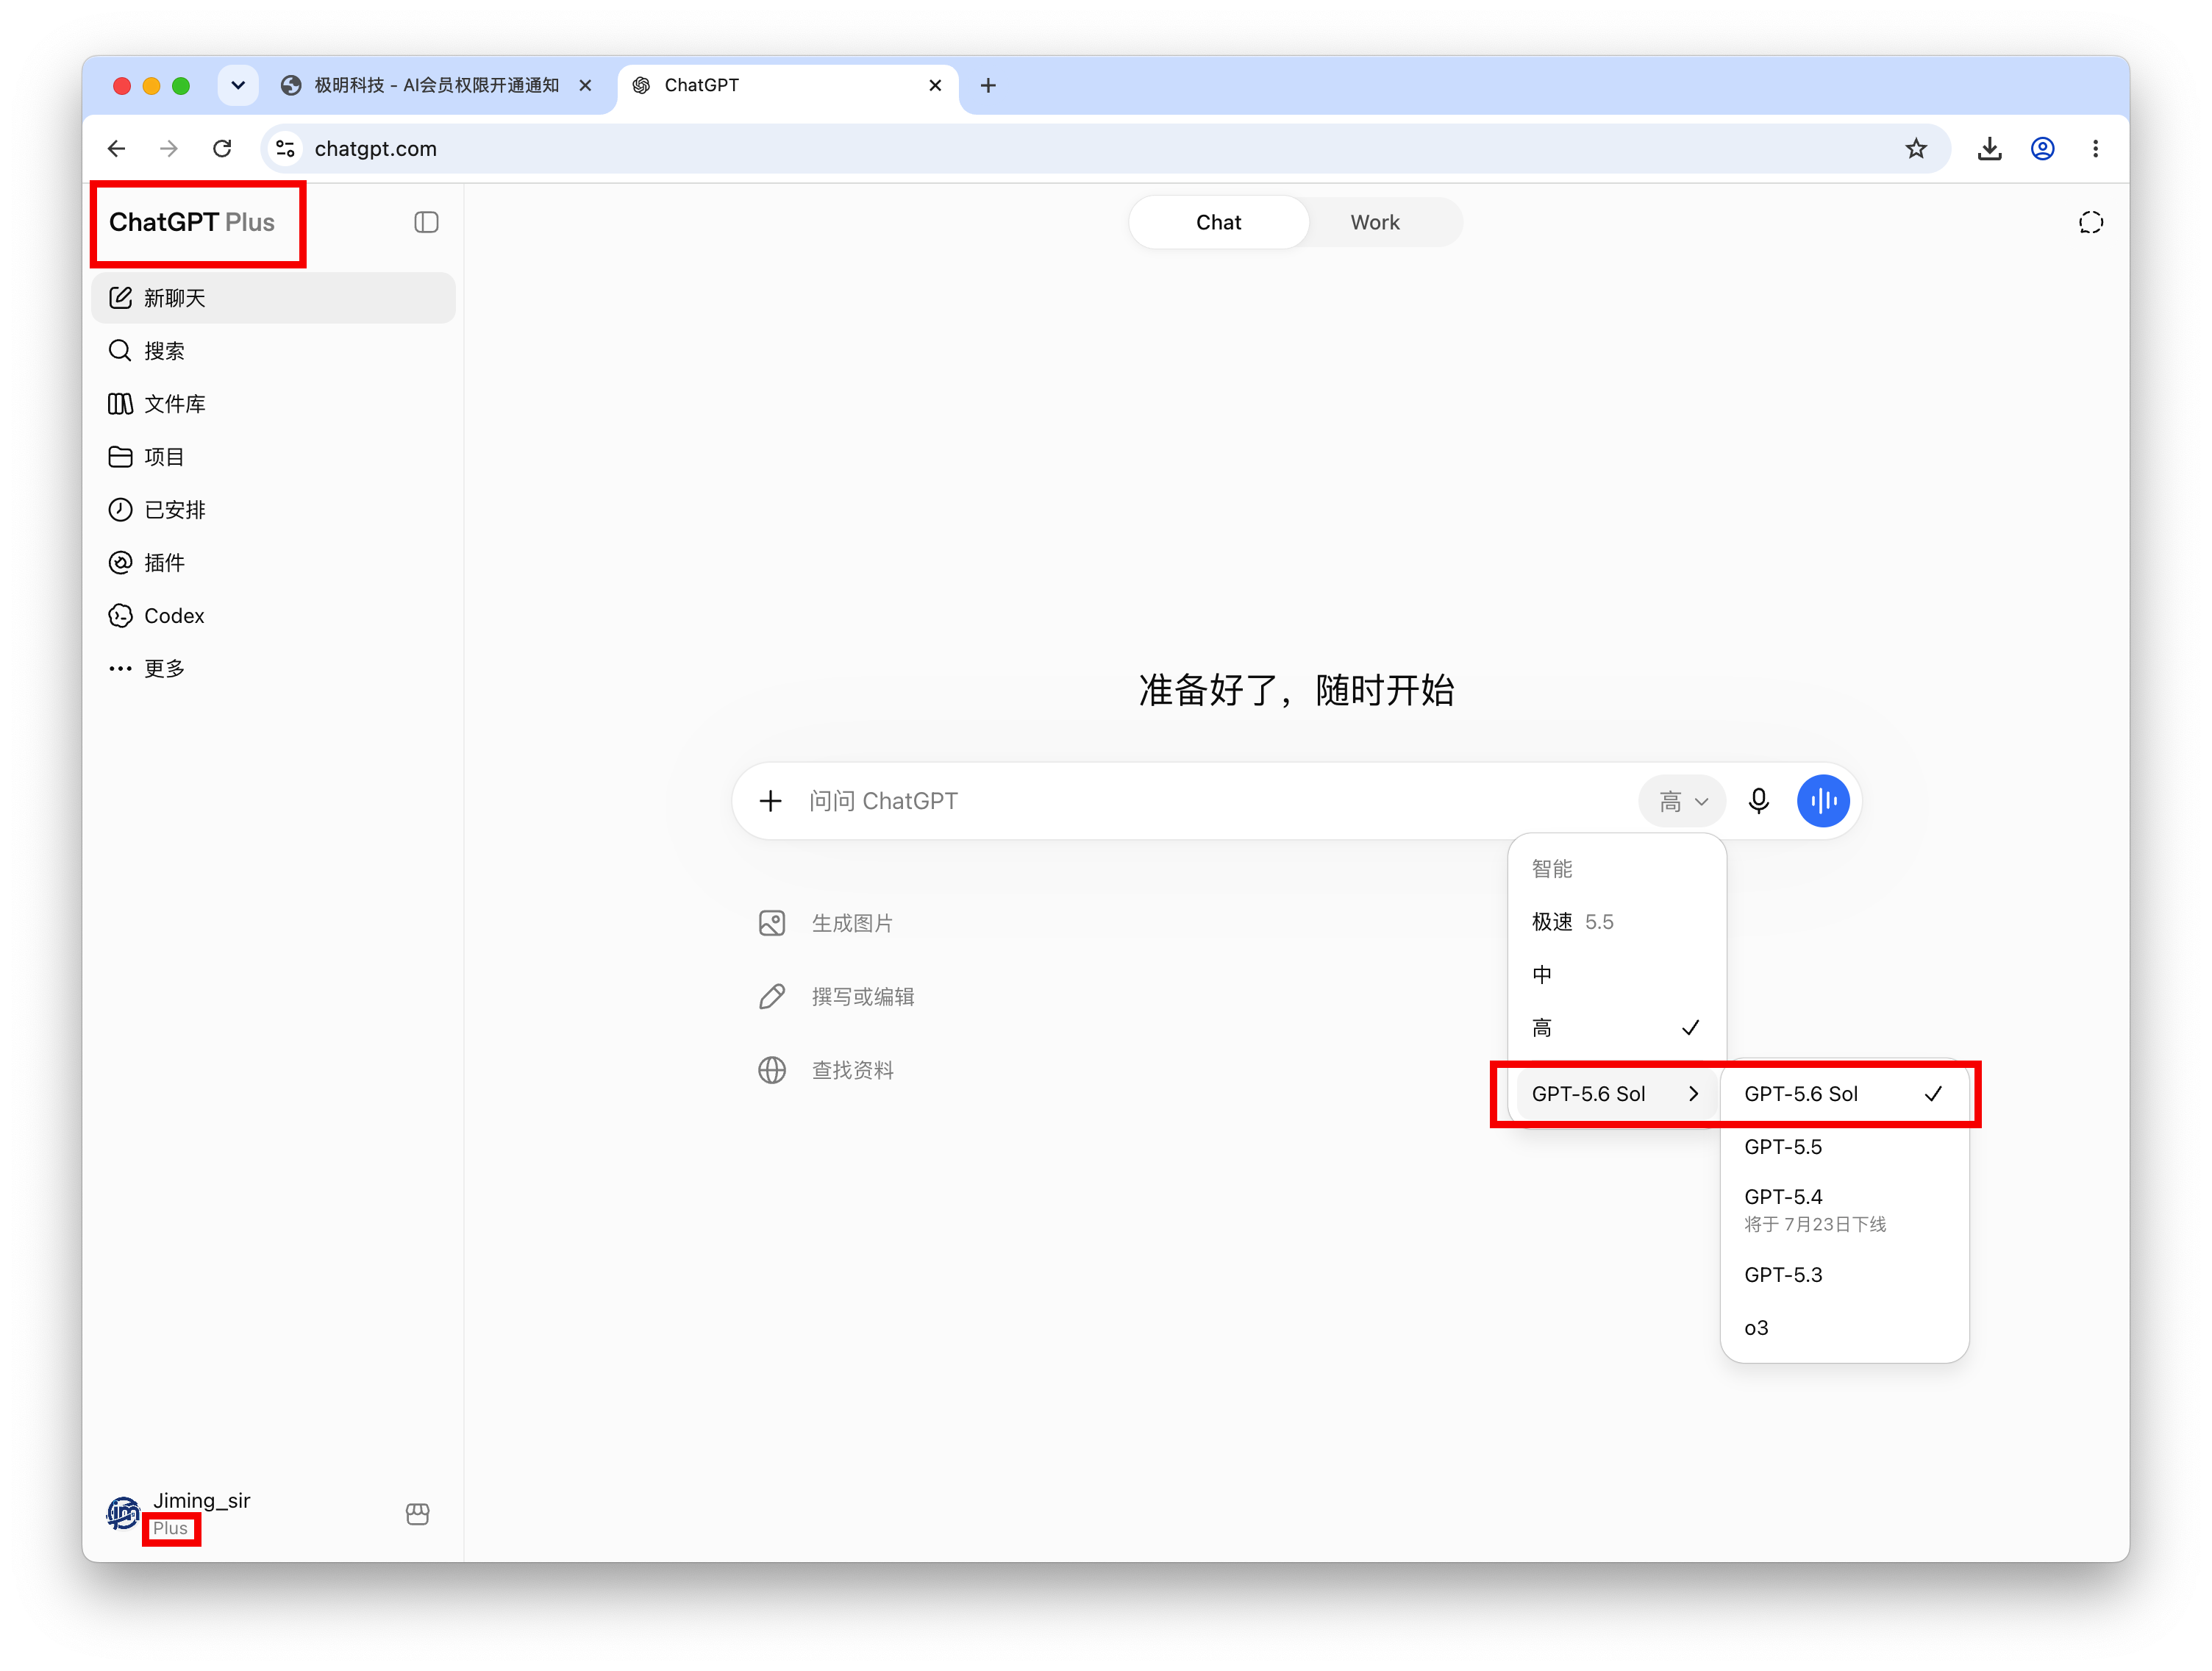Toggle the sidebar collapse icon

426,222
